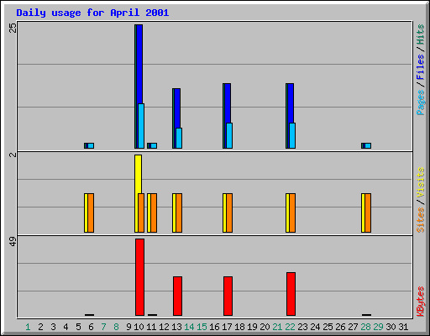Select green day "14" on the x-axis

pyautogui.click(x=189, y=327)
